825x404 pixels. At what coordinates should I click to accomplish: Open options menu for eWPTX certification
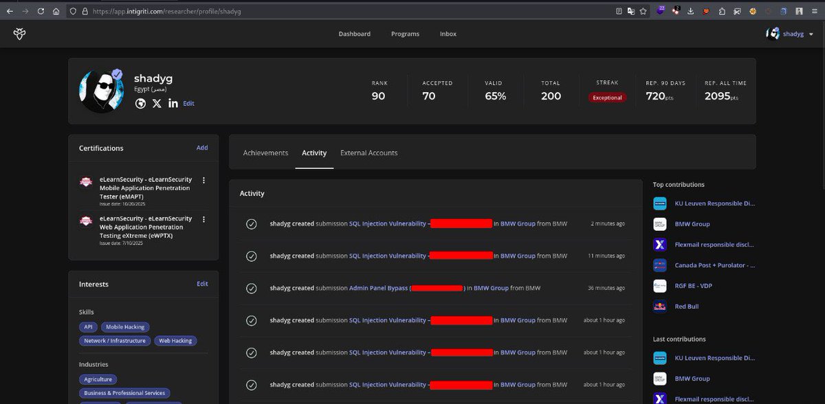pyautogui.click(x=203, y=219)
